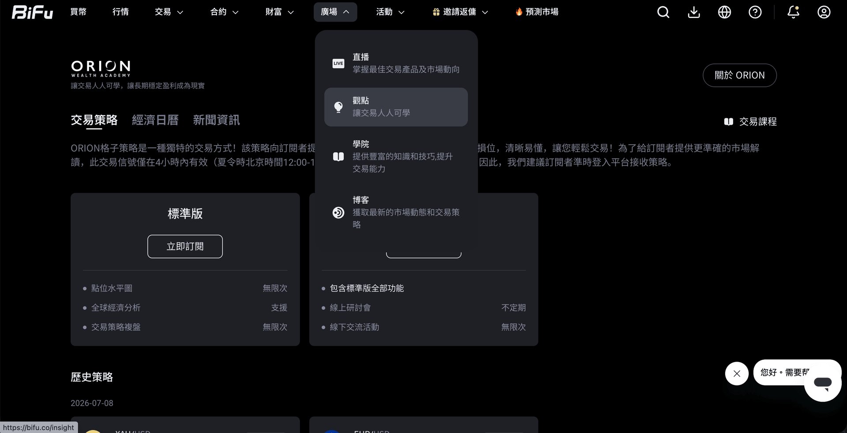Screen dimensions: 847x433
Task: Click the 不定期 value text
Action: tap(513, 308)
